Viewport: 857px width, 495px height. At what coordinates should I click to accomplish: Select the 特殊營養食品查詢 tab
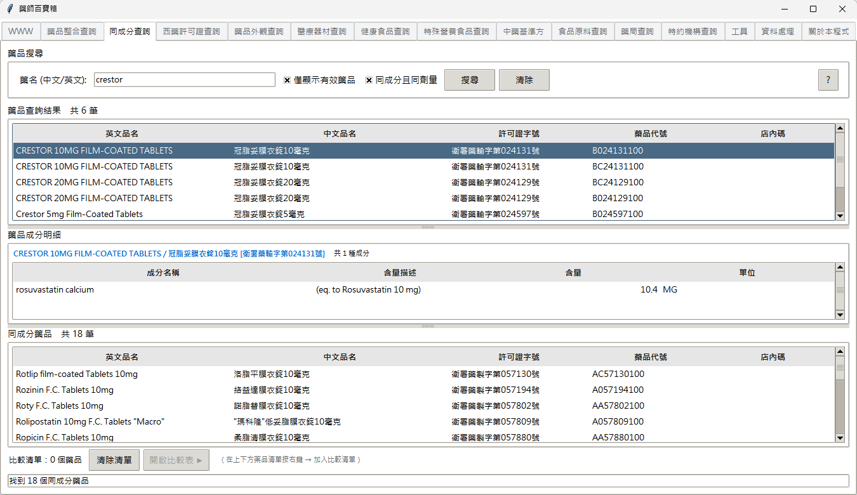456,32
